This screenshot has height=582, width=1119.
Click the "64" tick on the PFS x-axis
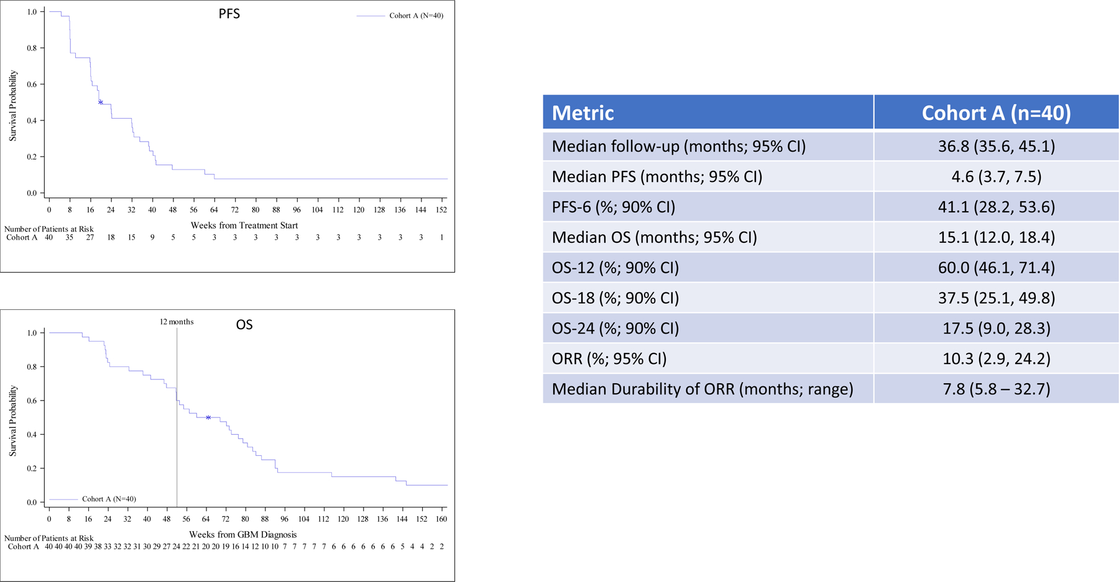214,210
